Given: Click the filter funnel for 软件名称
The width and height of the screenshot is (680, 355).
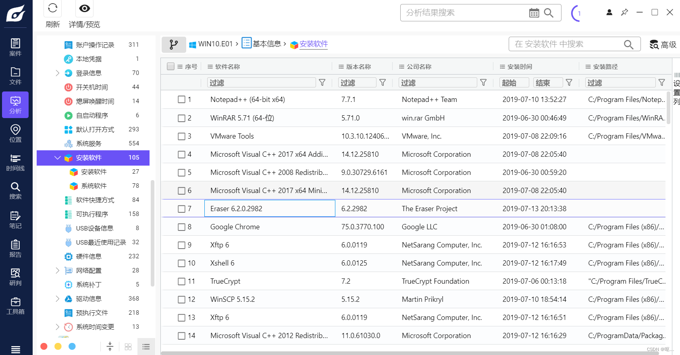Looking at the screenshot, I should 322,83.
